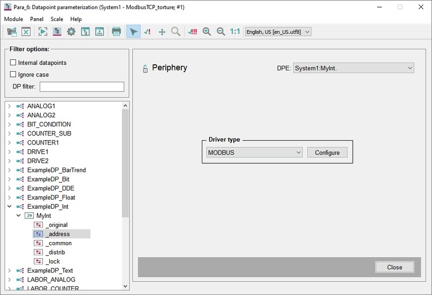
Task: Click the Configure button
Action: (327, 153)
